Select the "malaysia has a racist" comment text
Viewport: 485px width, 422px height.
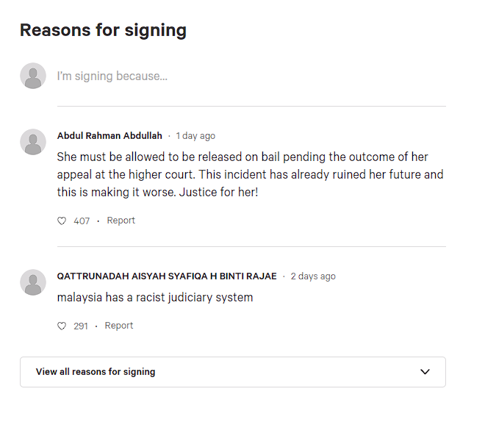(x=155, y=298)
